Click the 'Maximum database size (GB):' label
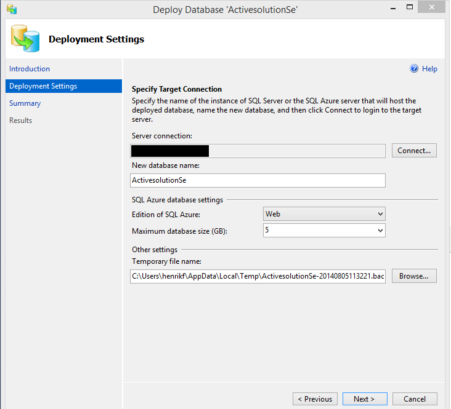 [x=179, y=231]
